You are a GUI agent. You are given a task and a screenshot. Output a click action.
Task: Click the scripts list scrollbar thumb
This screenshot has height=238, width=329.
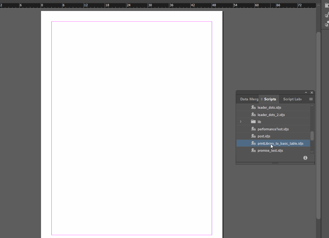312,136
